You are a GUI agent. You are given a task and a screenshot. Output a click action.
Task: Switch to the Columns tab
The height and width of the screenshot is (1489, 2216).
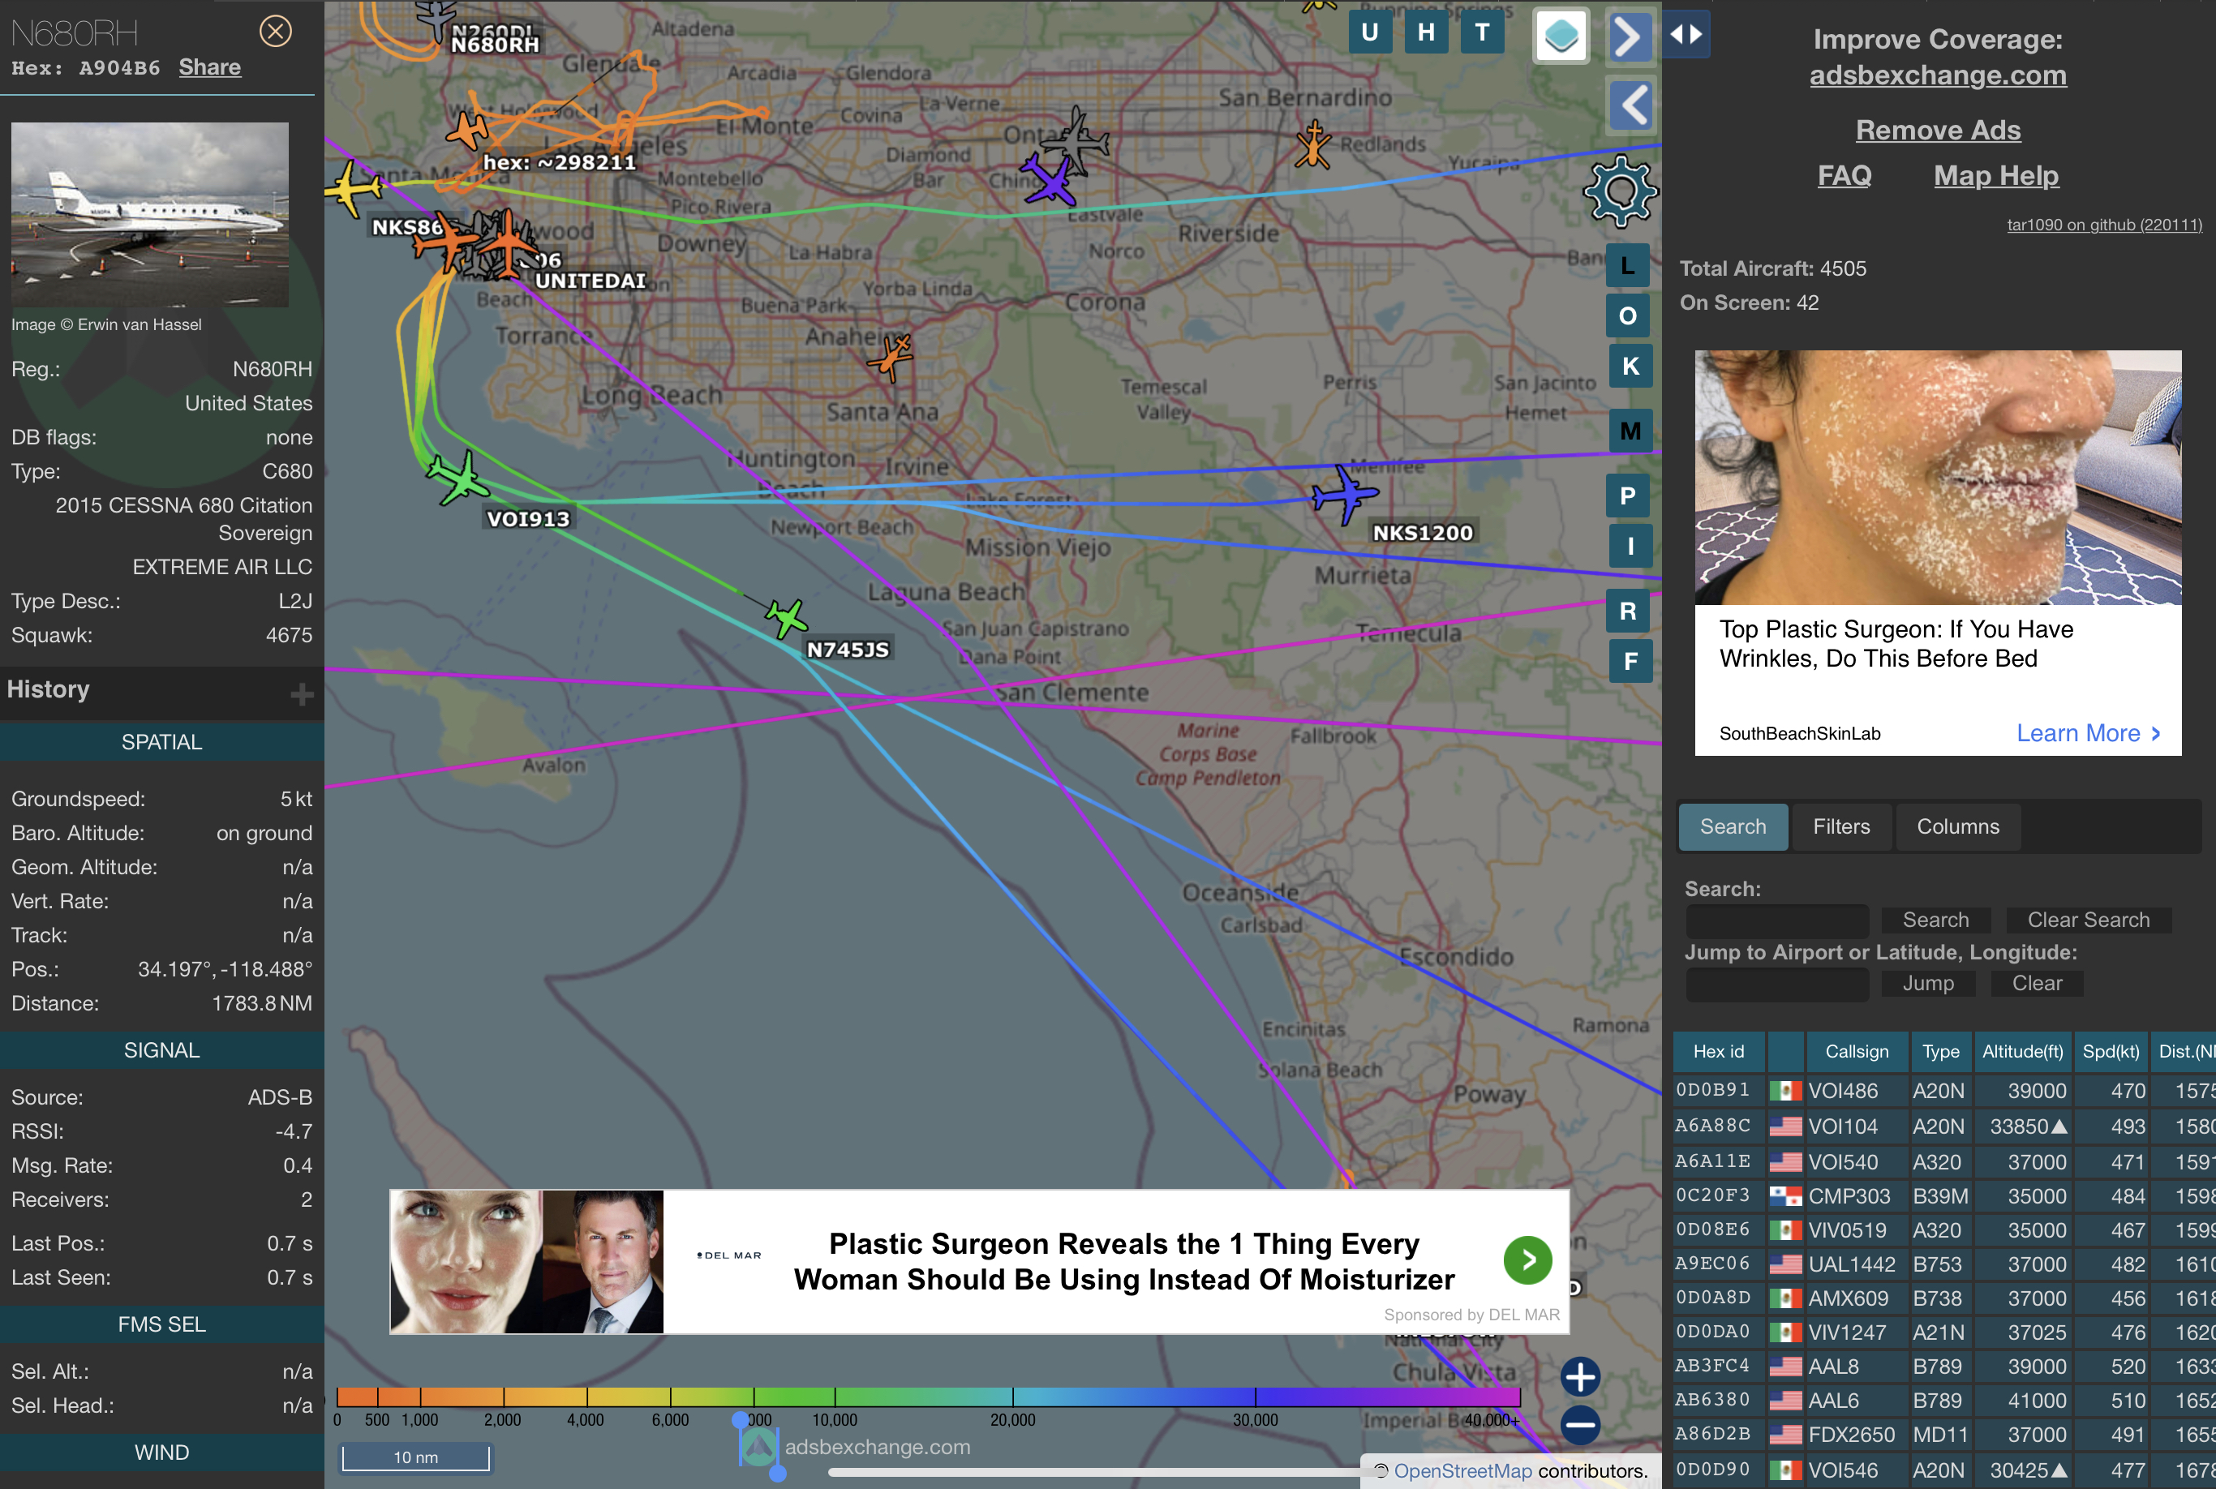pyautogui.click(x=1957, y=827)
